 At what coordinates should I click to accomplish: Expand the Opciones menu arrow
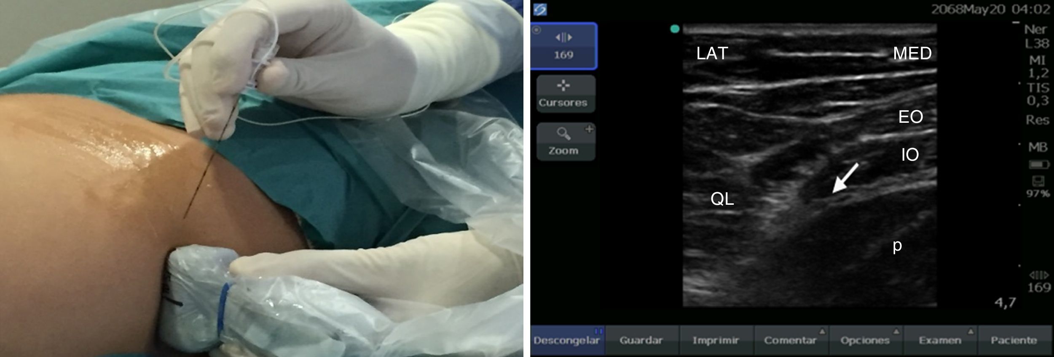pyautogui.click(x=896, y=332)
